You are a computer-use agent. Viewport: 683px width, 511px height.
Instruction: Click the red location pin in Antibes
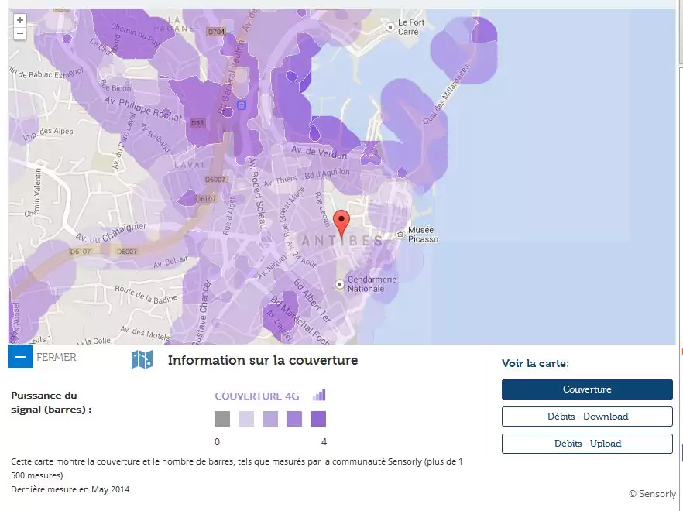point(341,222)
